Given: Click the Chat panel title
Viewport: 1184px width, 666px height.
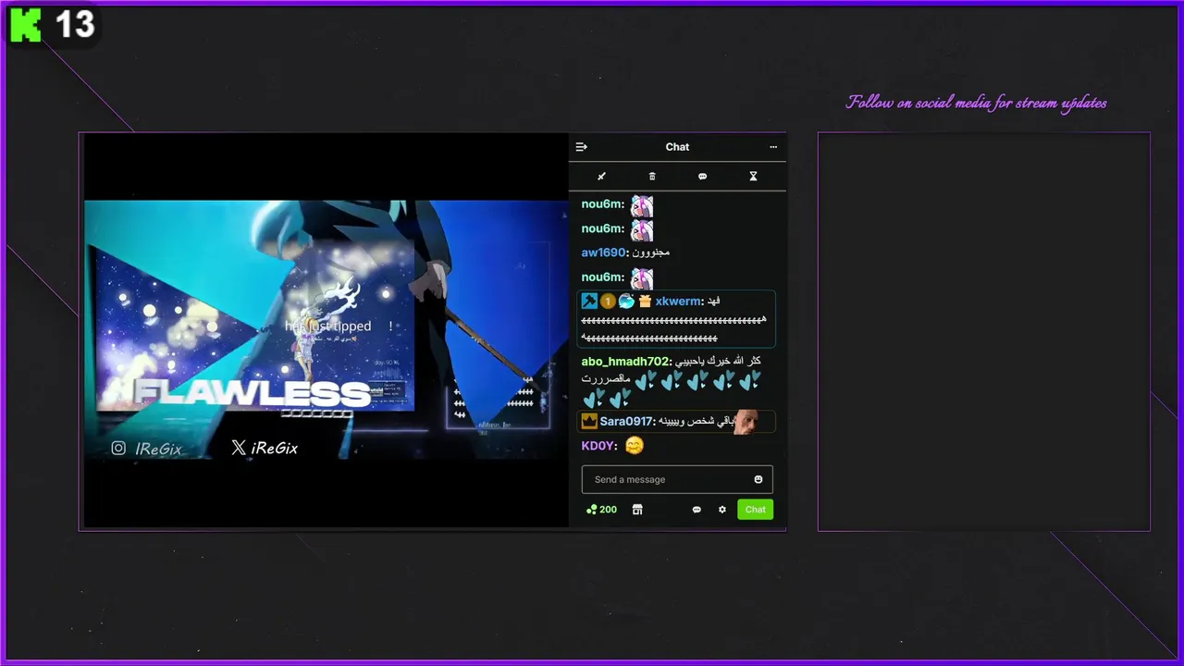Looking at the screenshot, I should tap(677, 147).
